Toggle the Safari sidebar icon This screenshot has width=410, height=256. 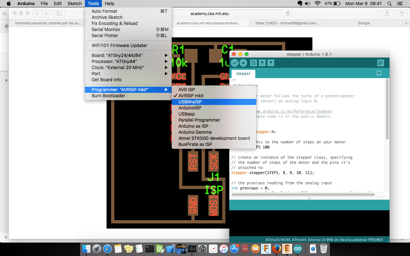pos(59,13)
